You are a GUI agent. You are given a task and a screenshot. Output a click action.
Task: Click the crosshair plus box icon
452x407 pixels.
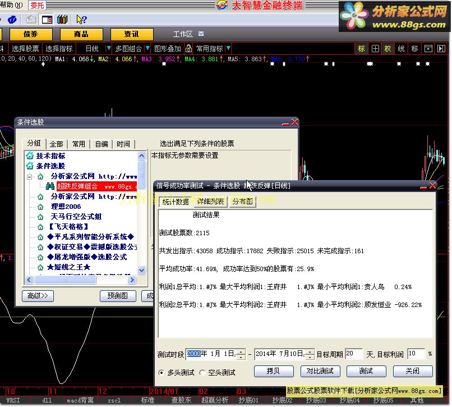(x=375, y=49)
